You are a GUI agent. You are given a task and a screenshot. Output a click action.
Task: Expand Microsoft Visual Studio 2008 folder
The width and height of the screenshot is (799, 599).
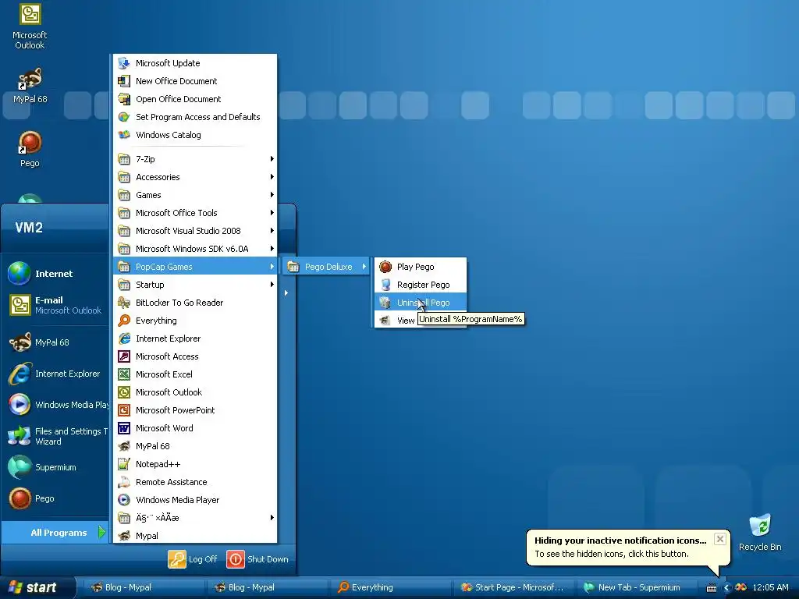pyautogui.click(x=195, y=231)
